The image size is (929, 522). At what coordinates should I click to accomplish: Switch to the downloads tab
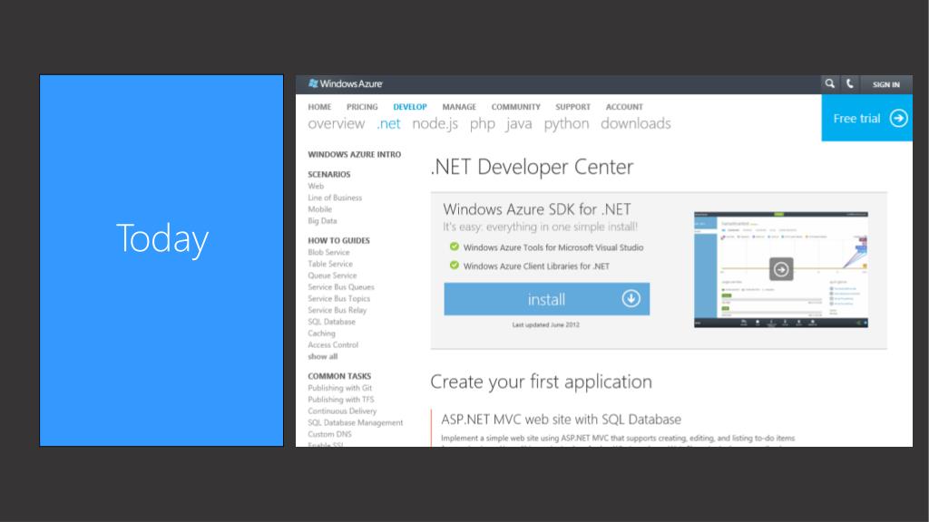click(636, 123)
